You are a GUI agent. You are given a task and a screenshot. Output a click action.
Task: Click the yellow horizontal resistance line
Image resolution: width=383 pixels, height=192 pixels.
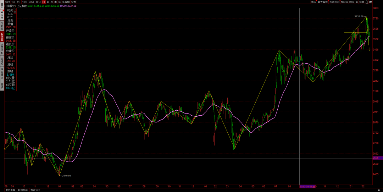pos(355,33)
